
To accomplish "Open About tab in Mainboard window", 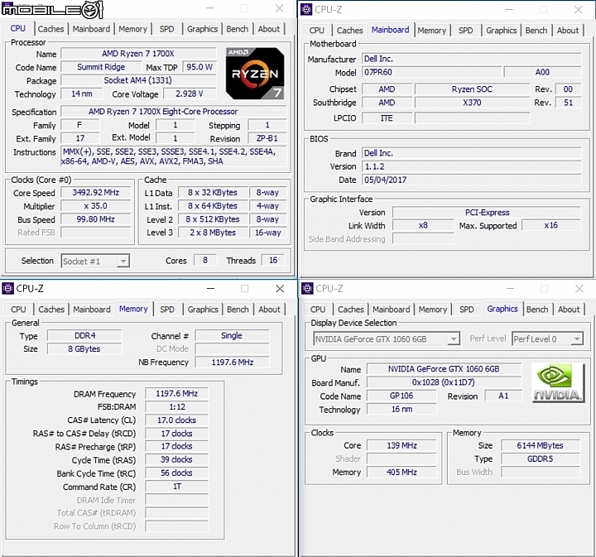I will [568, 31].
